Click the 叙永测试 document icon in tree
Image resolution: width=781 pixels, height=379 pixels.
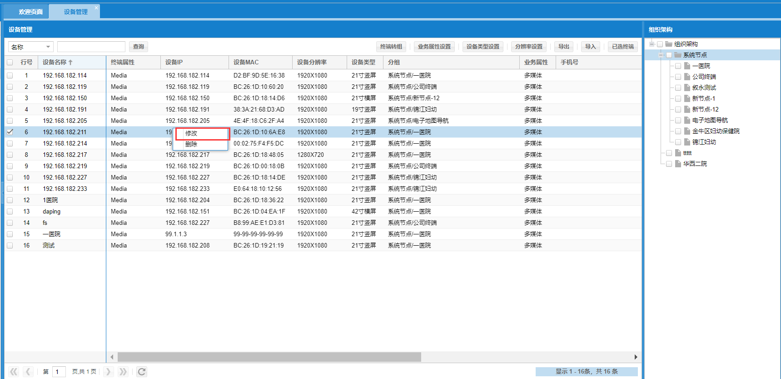point(687,87)
